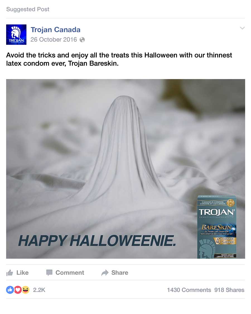
Task: Click the Share button label
Action: [120, 273]
